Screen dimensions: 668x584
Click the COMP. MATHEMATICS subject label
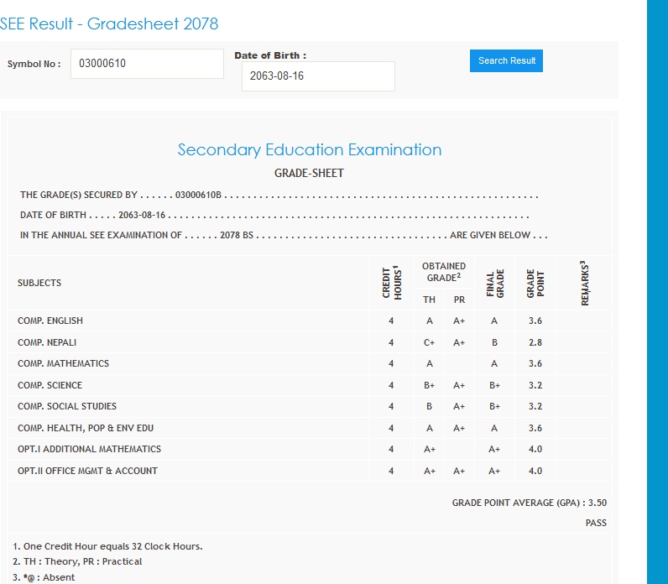(x=64, y=363)
